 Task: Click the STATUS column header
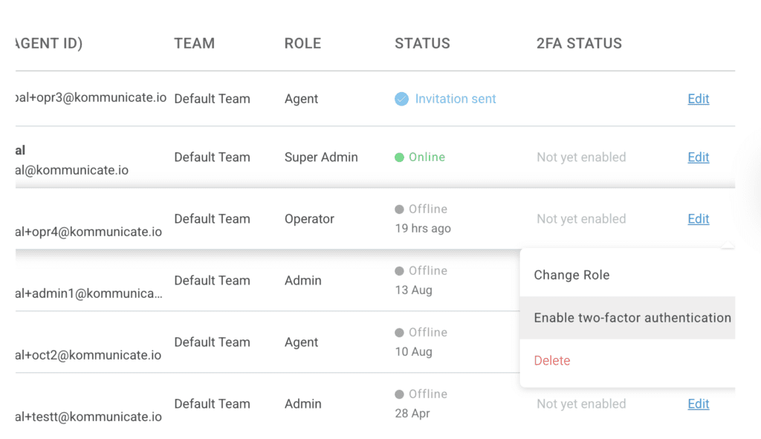coord(422,43)
